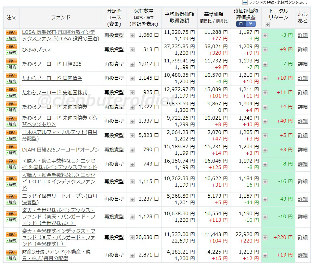The width and height of the screenshot is (311, 263).
Task: Expand holdings breakdown for LOSA fund 1,060口
Action: pos(132,35)
